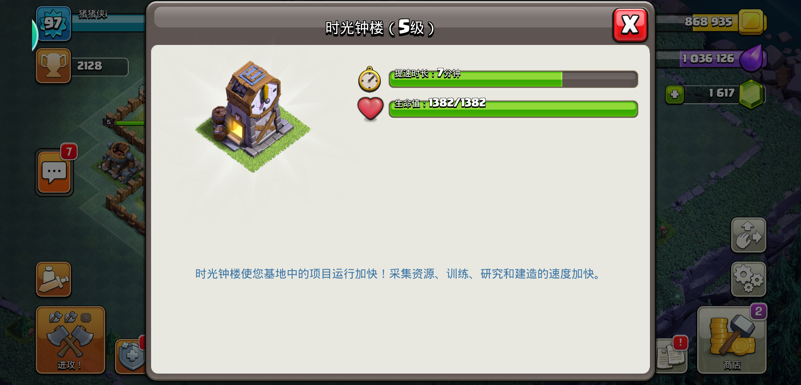This screenshot has height=385, width=801.
Task: Click the red heart hitpoints icon
Action: point(370,109)
